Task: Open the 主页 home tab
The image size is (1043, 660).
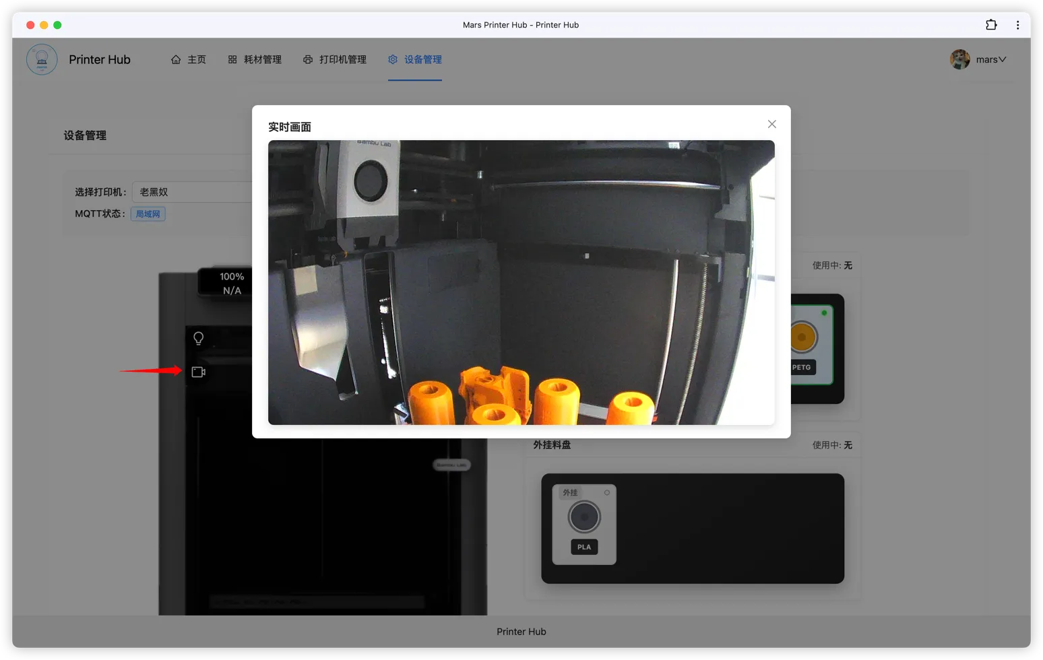Action: 189,59
